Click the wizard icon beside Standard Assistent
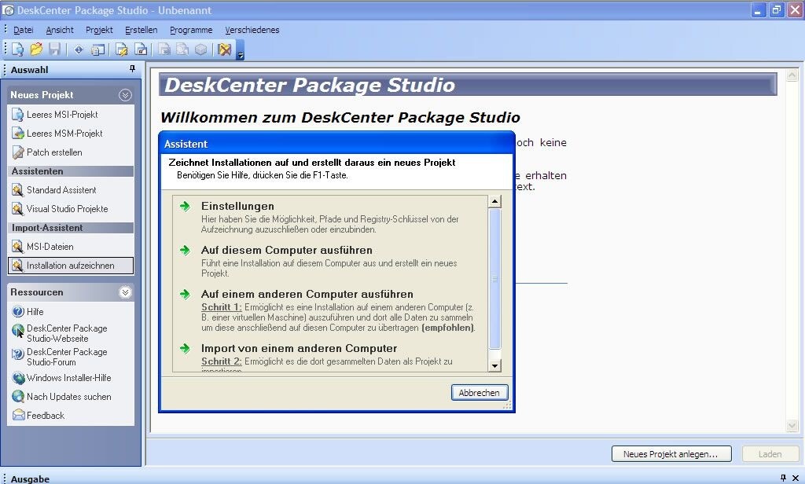The width and height of the screenshot is (805, 484). 18,190
